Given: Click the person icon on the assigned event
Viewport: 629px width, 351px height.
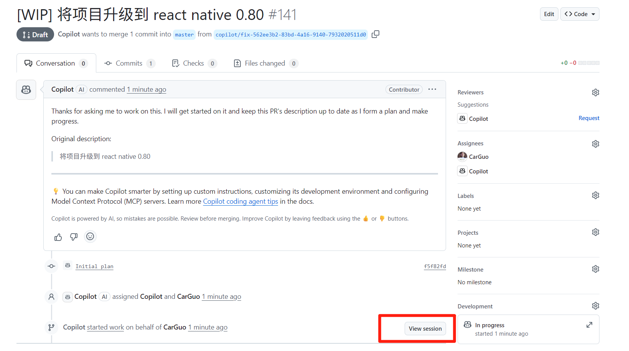Looking at the screenshot, I should click(x=51, y=297).
